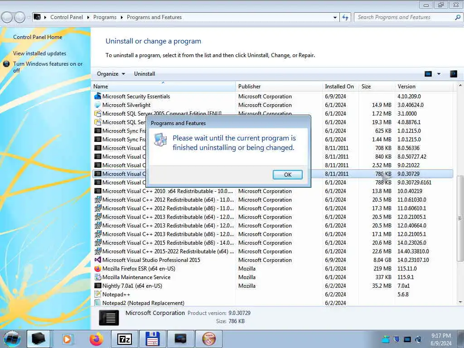
Task: Open the view options dropdown arrow
Action: (x=439, y=74)
